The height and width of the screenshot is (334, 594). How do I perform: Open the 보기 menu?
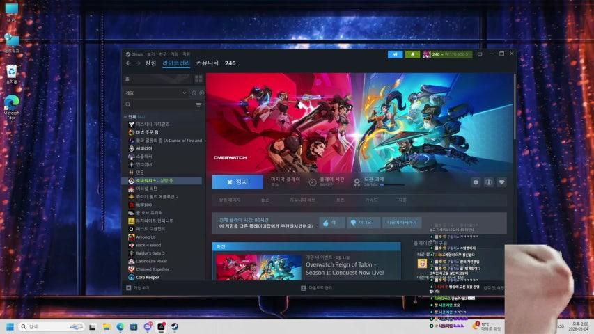click(x=151, y=54)
